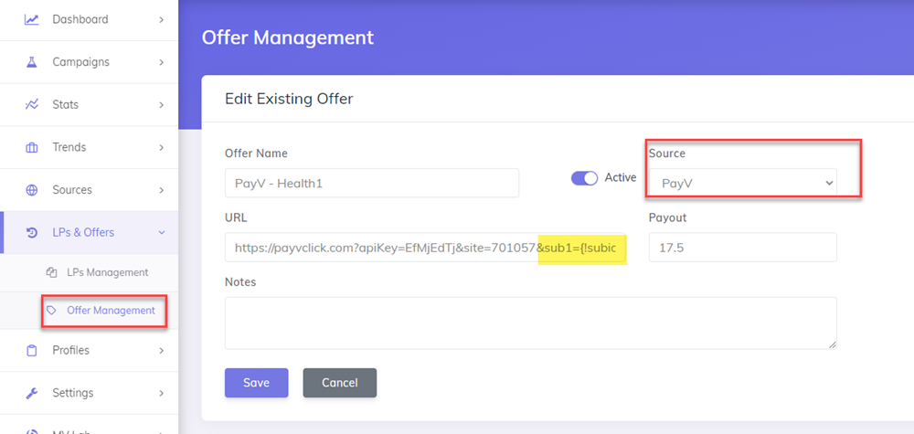Screen dimensions: 914x434
Task: Toggle the Active switch off
Action: (x=585, y=178)
